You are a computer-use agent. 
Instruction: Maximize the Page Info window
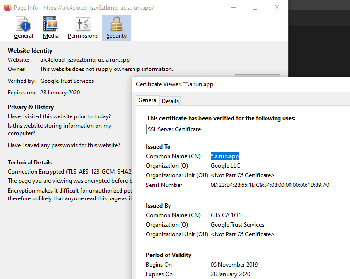[x=255, y=7]
